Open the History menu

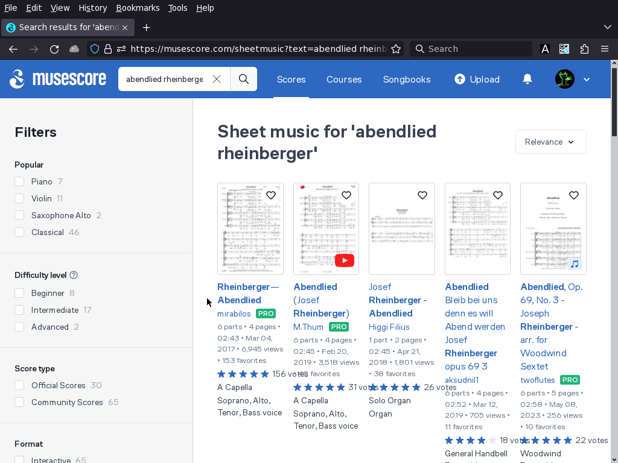pos(92,8)
